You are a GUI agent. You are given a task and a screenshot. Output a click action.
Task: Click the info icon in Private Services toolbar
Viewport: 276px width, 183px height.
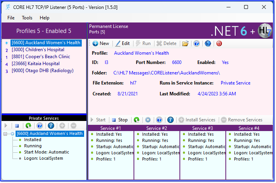click(51, 126)
